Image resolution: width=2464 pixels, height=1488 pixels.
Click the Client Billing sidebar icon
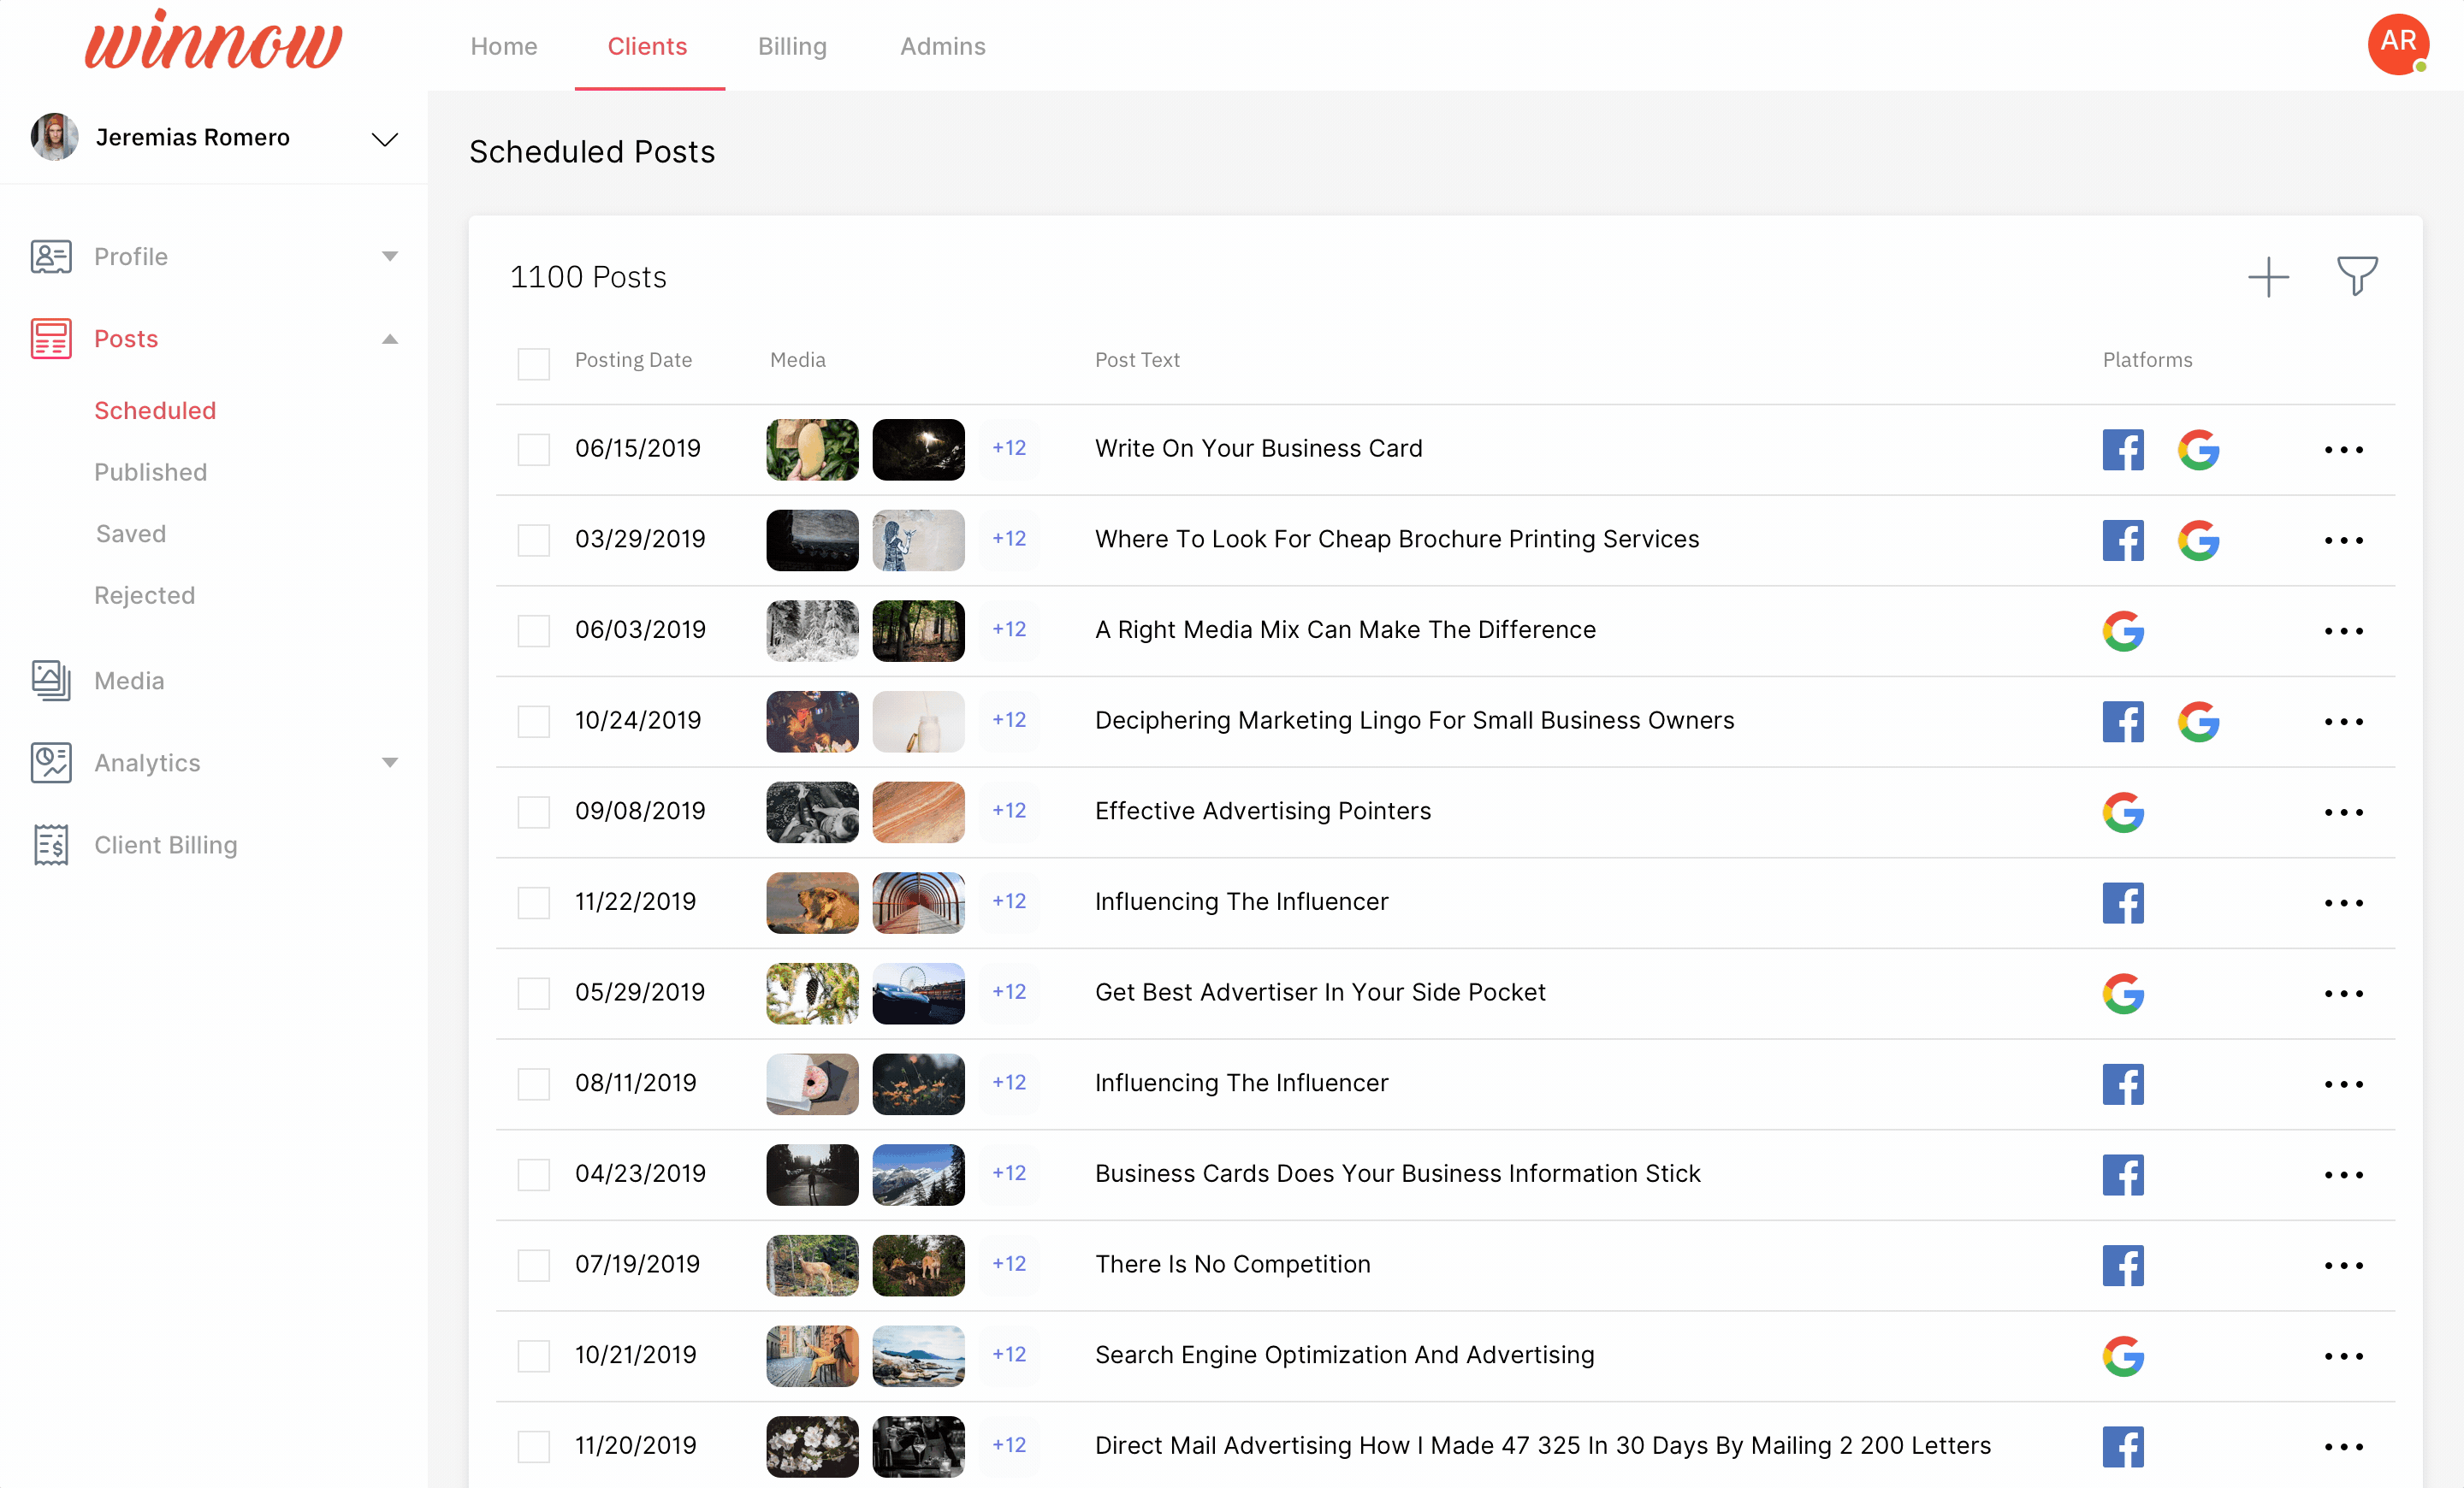(50, 844)
